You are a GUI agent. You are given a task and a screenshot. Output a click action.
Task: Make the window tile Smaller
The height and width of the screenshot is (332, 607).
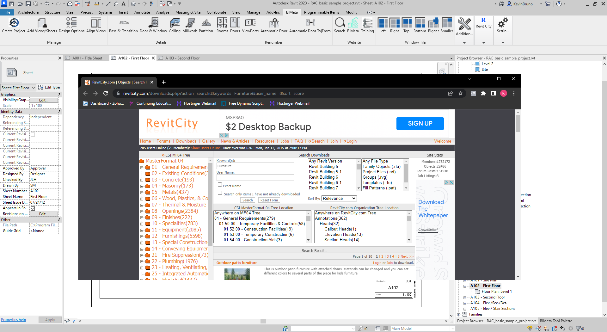pos(447,25)
